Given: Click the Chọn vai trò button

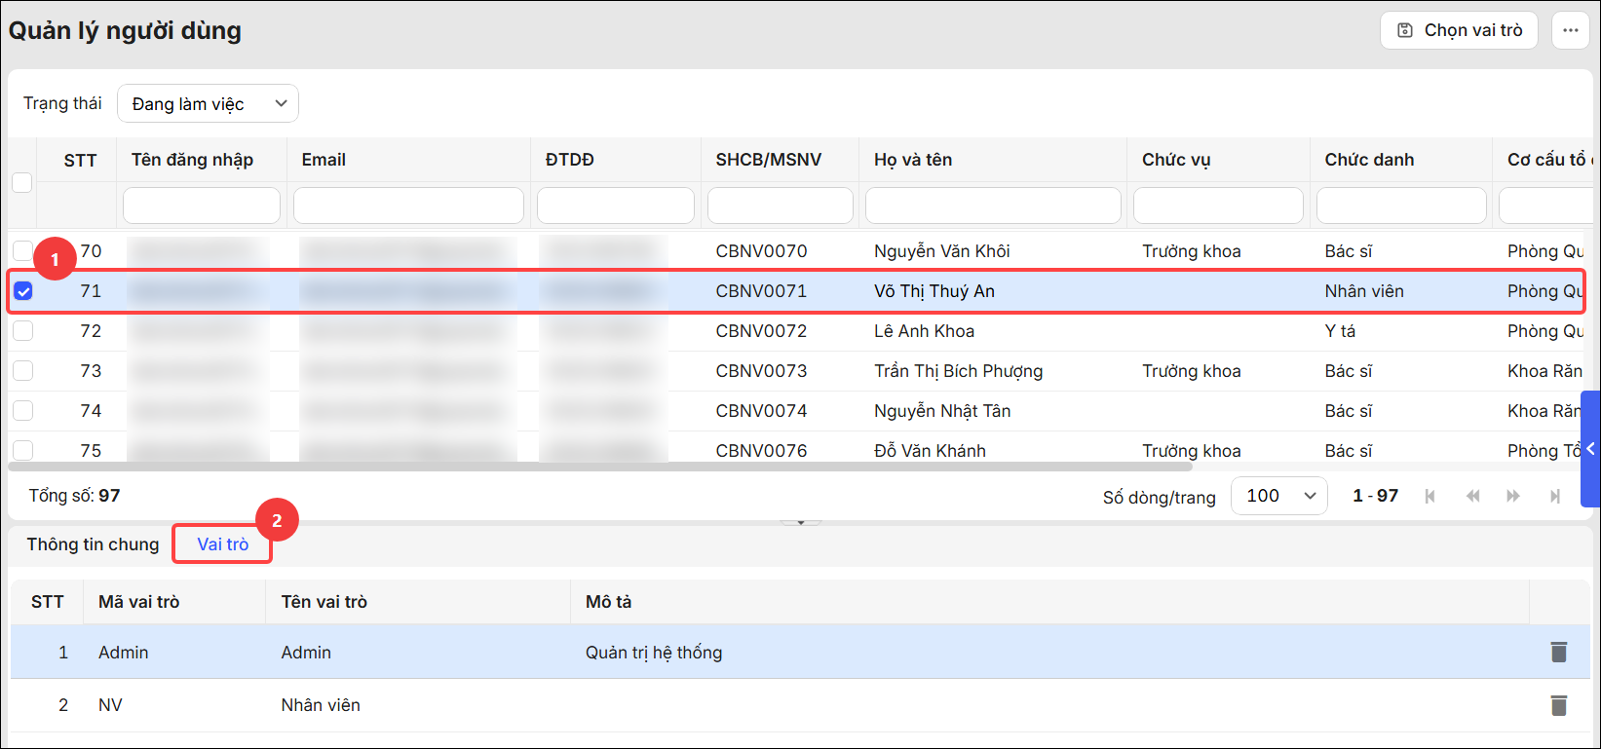Looking at the screenshot, I should tap(1459, 30).
